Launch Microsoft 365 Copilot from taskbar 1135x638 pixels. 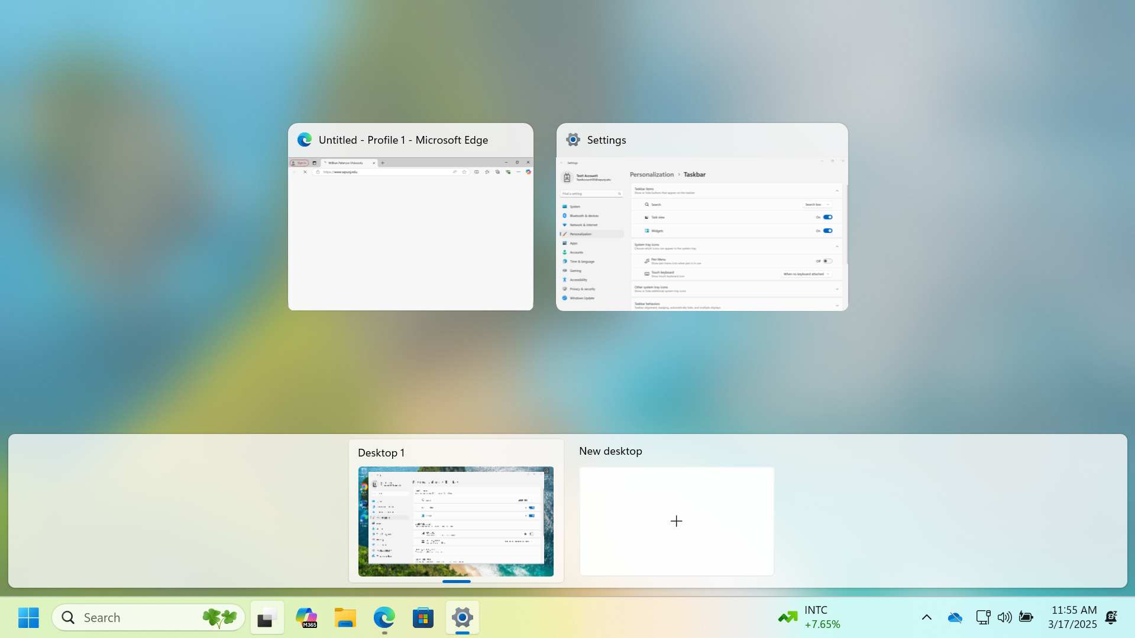click(x=306, y=617)
